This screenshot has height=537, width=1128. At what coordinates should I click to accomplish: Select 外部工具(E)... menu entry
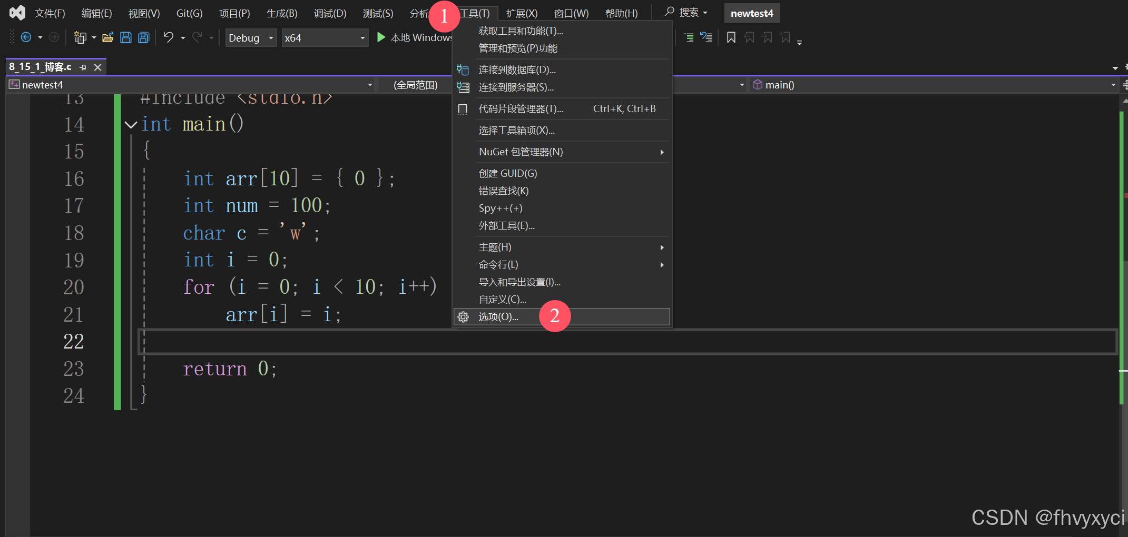[562, 226]
